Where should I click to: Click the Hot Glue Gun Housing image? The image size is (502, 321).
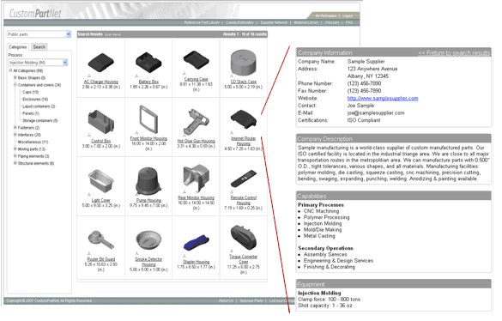196,122
